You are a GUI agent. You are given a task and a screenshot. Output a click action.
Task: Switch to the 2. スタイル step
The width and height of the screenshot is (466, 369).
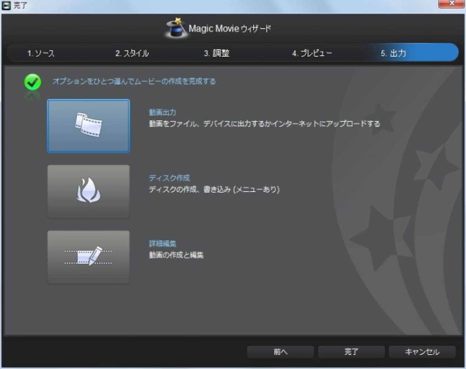tap(132, 53)
